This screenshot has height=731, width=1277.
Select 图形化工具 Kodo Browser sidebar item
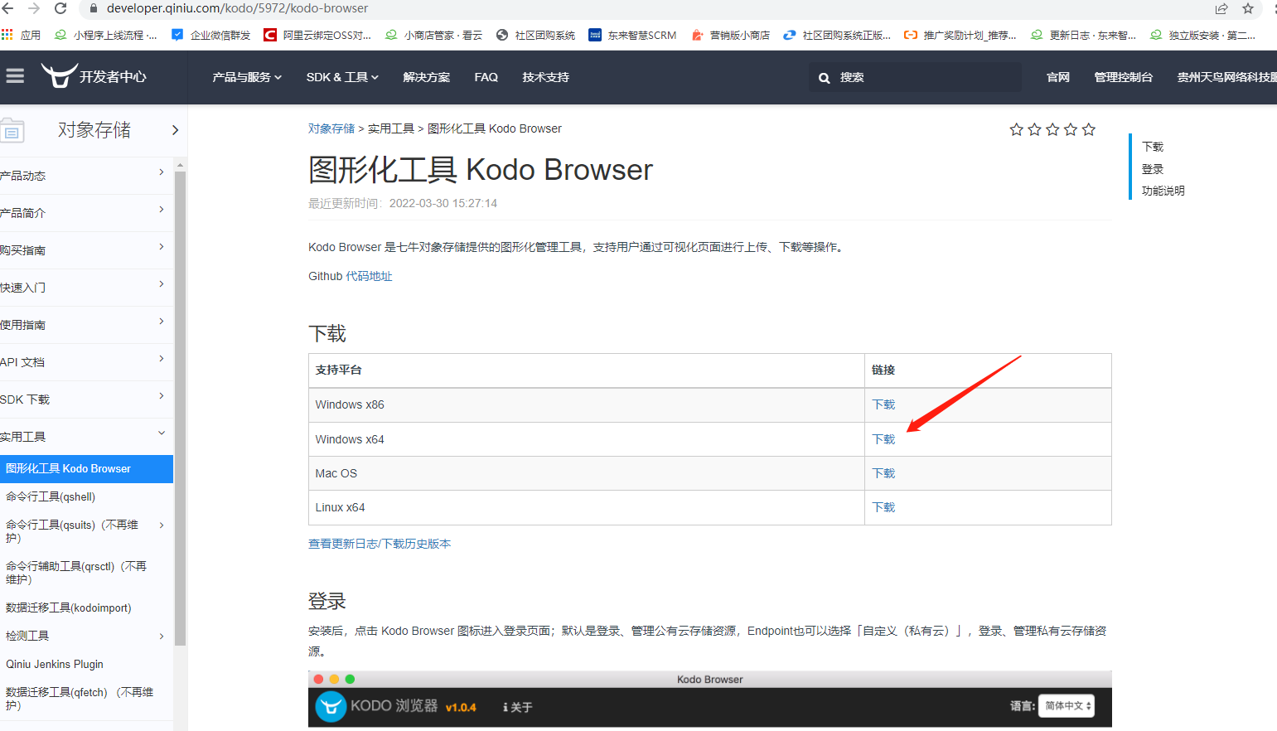click(x=86, y=469)
